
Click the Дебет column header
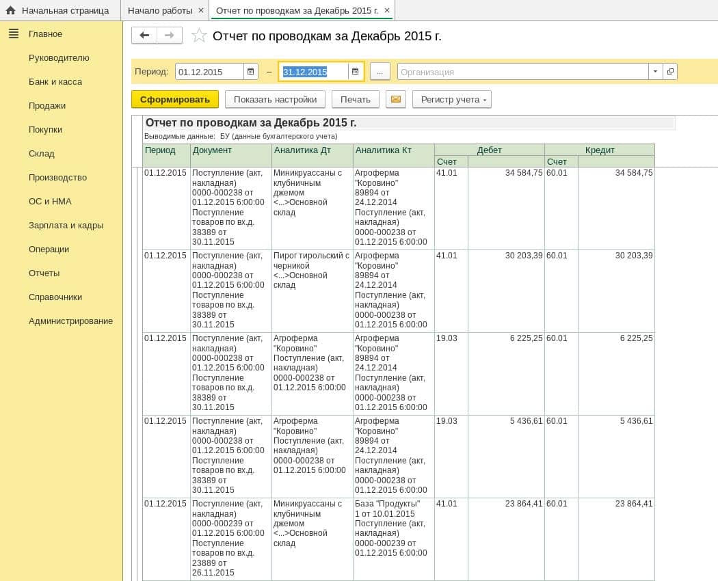pos(490,150)
